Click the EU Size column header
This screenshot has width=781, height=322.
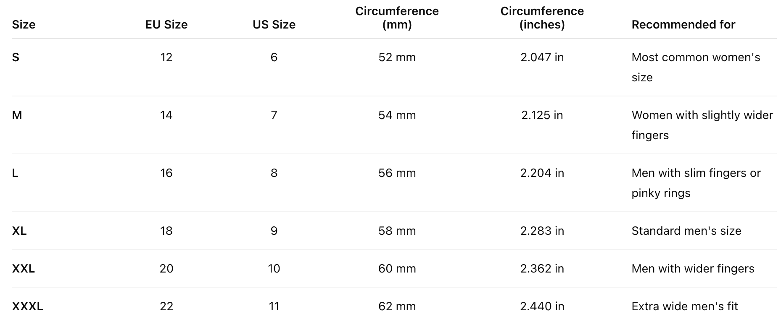pos(166,25)
